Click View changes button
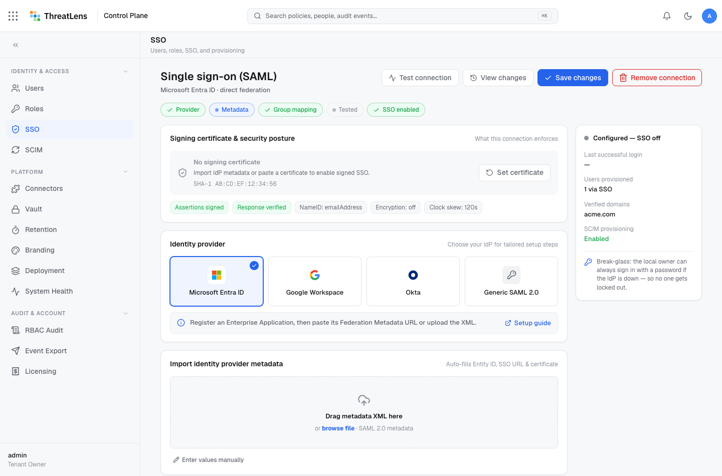Screen dimensions: 722x476 (x=498, y=78)
